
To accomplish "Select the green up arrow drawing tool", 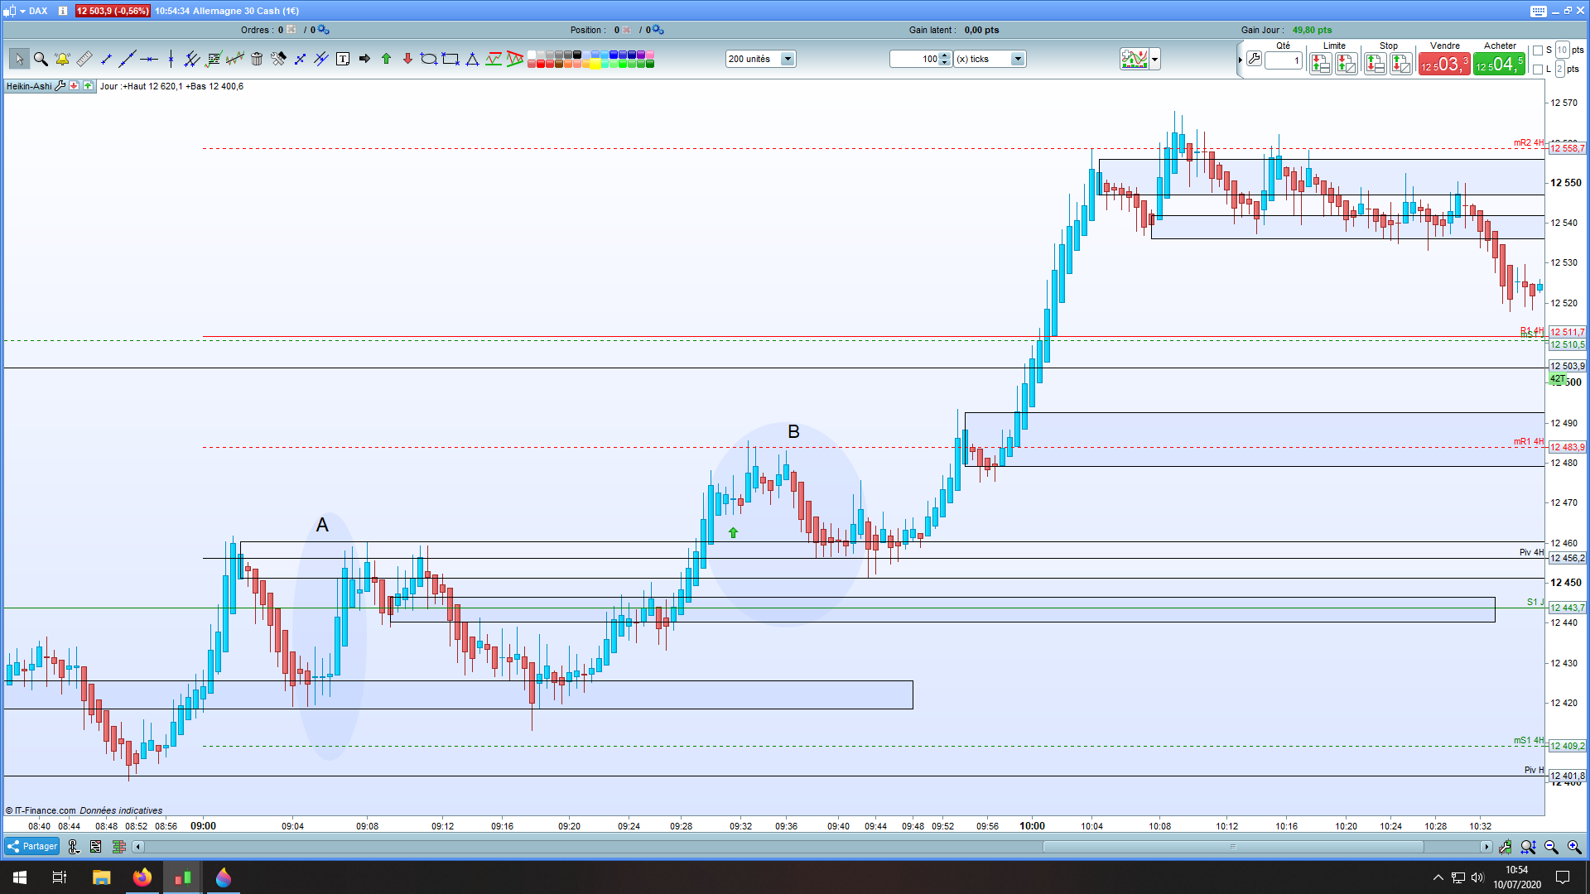I will pyautogui.click(x=386, y=59).
